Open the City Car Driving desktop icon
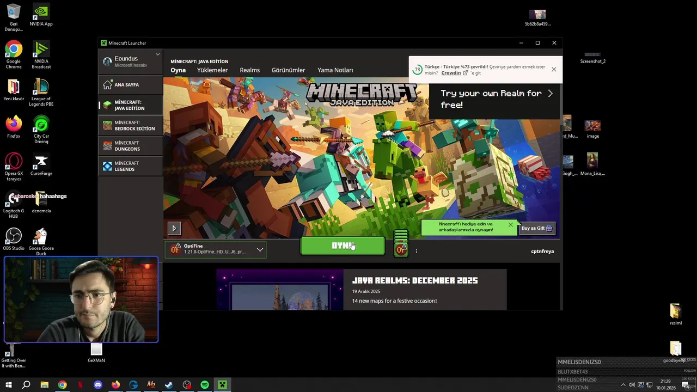The height and width of the screenshot is (392, 697). click(41, 130)
